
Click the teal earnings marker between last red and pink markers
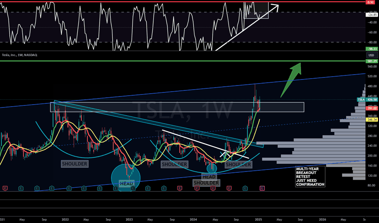245,188
